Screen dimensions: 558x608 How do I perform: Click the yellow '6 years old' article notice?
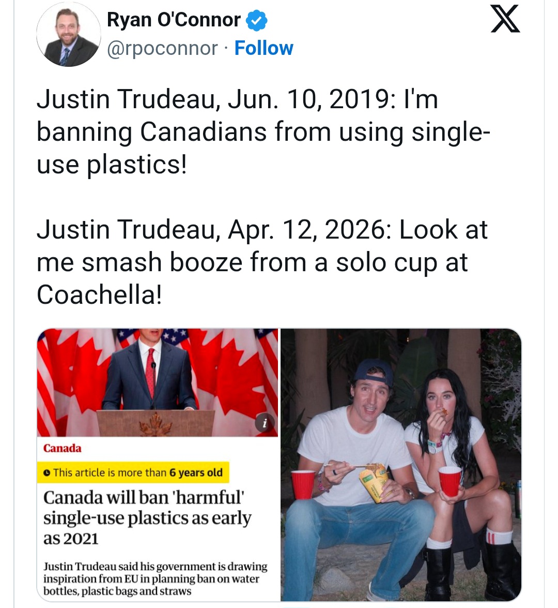tap(134, 472)
